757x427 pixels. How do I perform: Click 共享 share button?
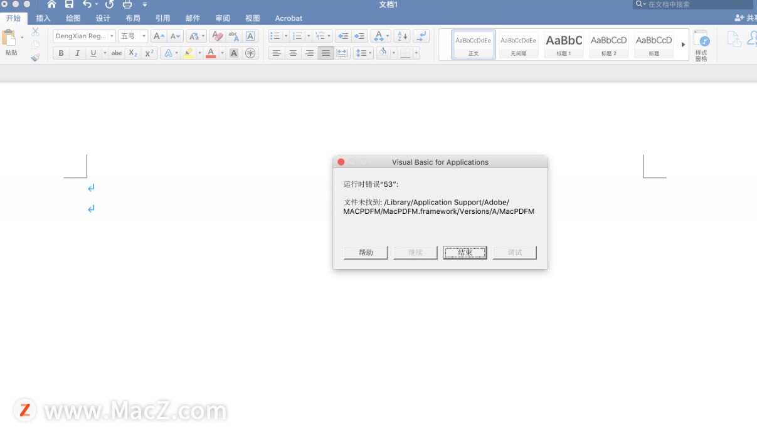tap(746, 18)
